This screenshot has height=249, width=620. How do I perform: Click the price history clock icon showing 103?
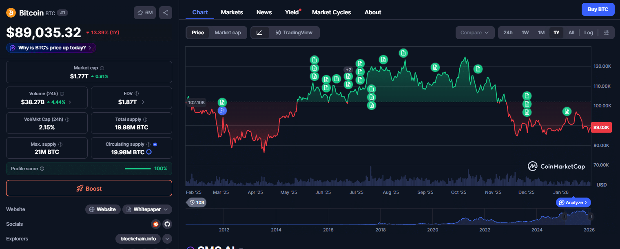(x=196, y=202)
